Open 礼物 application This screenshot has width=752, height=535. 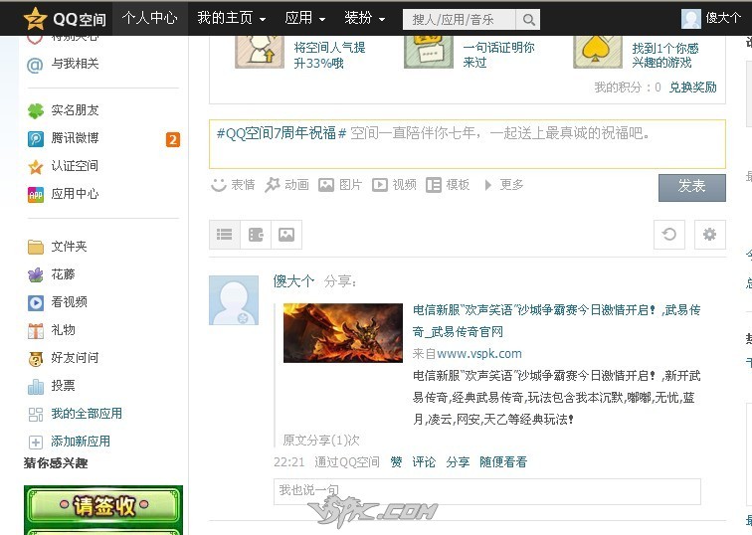[63, 330]
